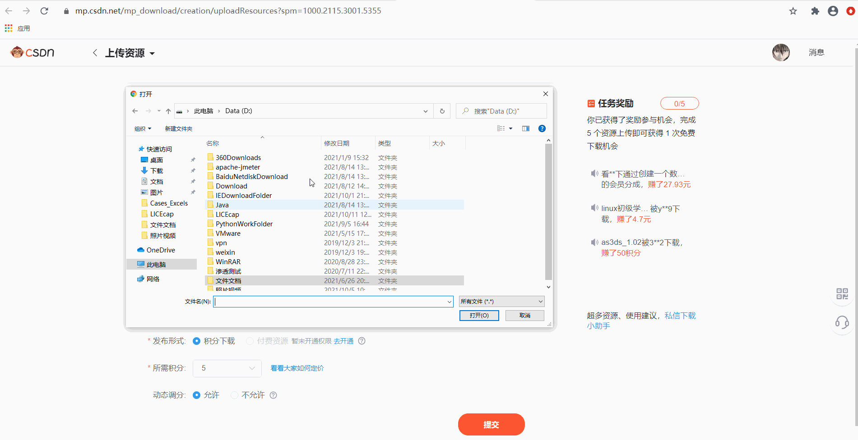This screenshot has width=858, height=440.
Task: Open view options dropdown arrow
Action: pos(511,128)
